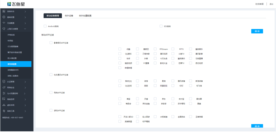This screenshot has height=132, width=276.
Task: Tick the 腾讯视频 checkbox
Action: pos(155,54)
